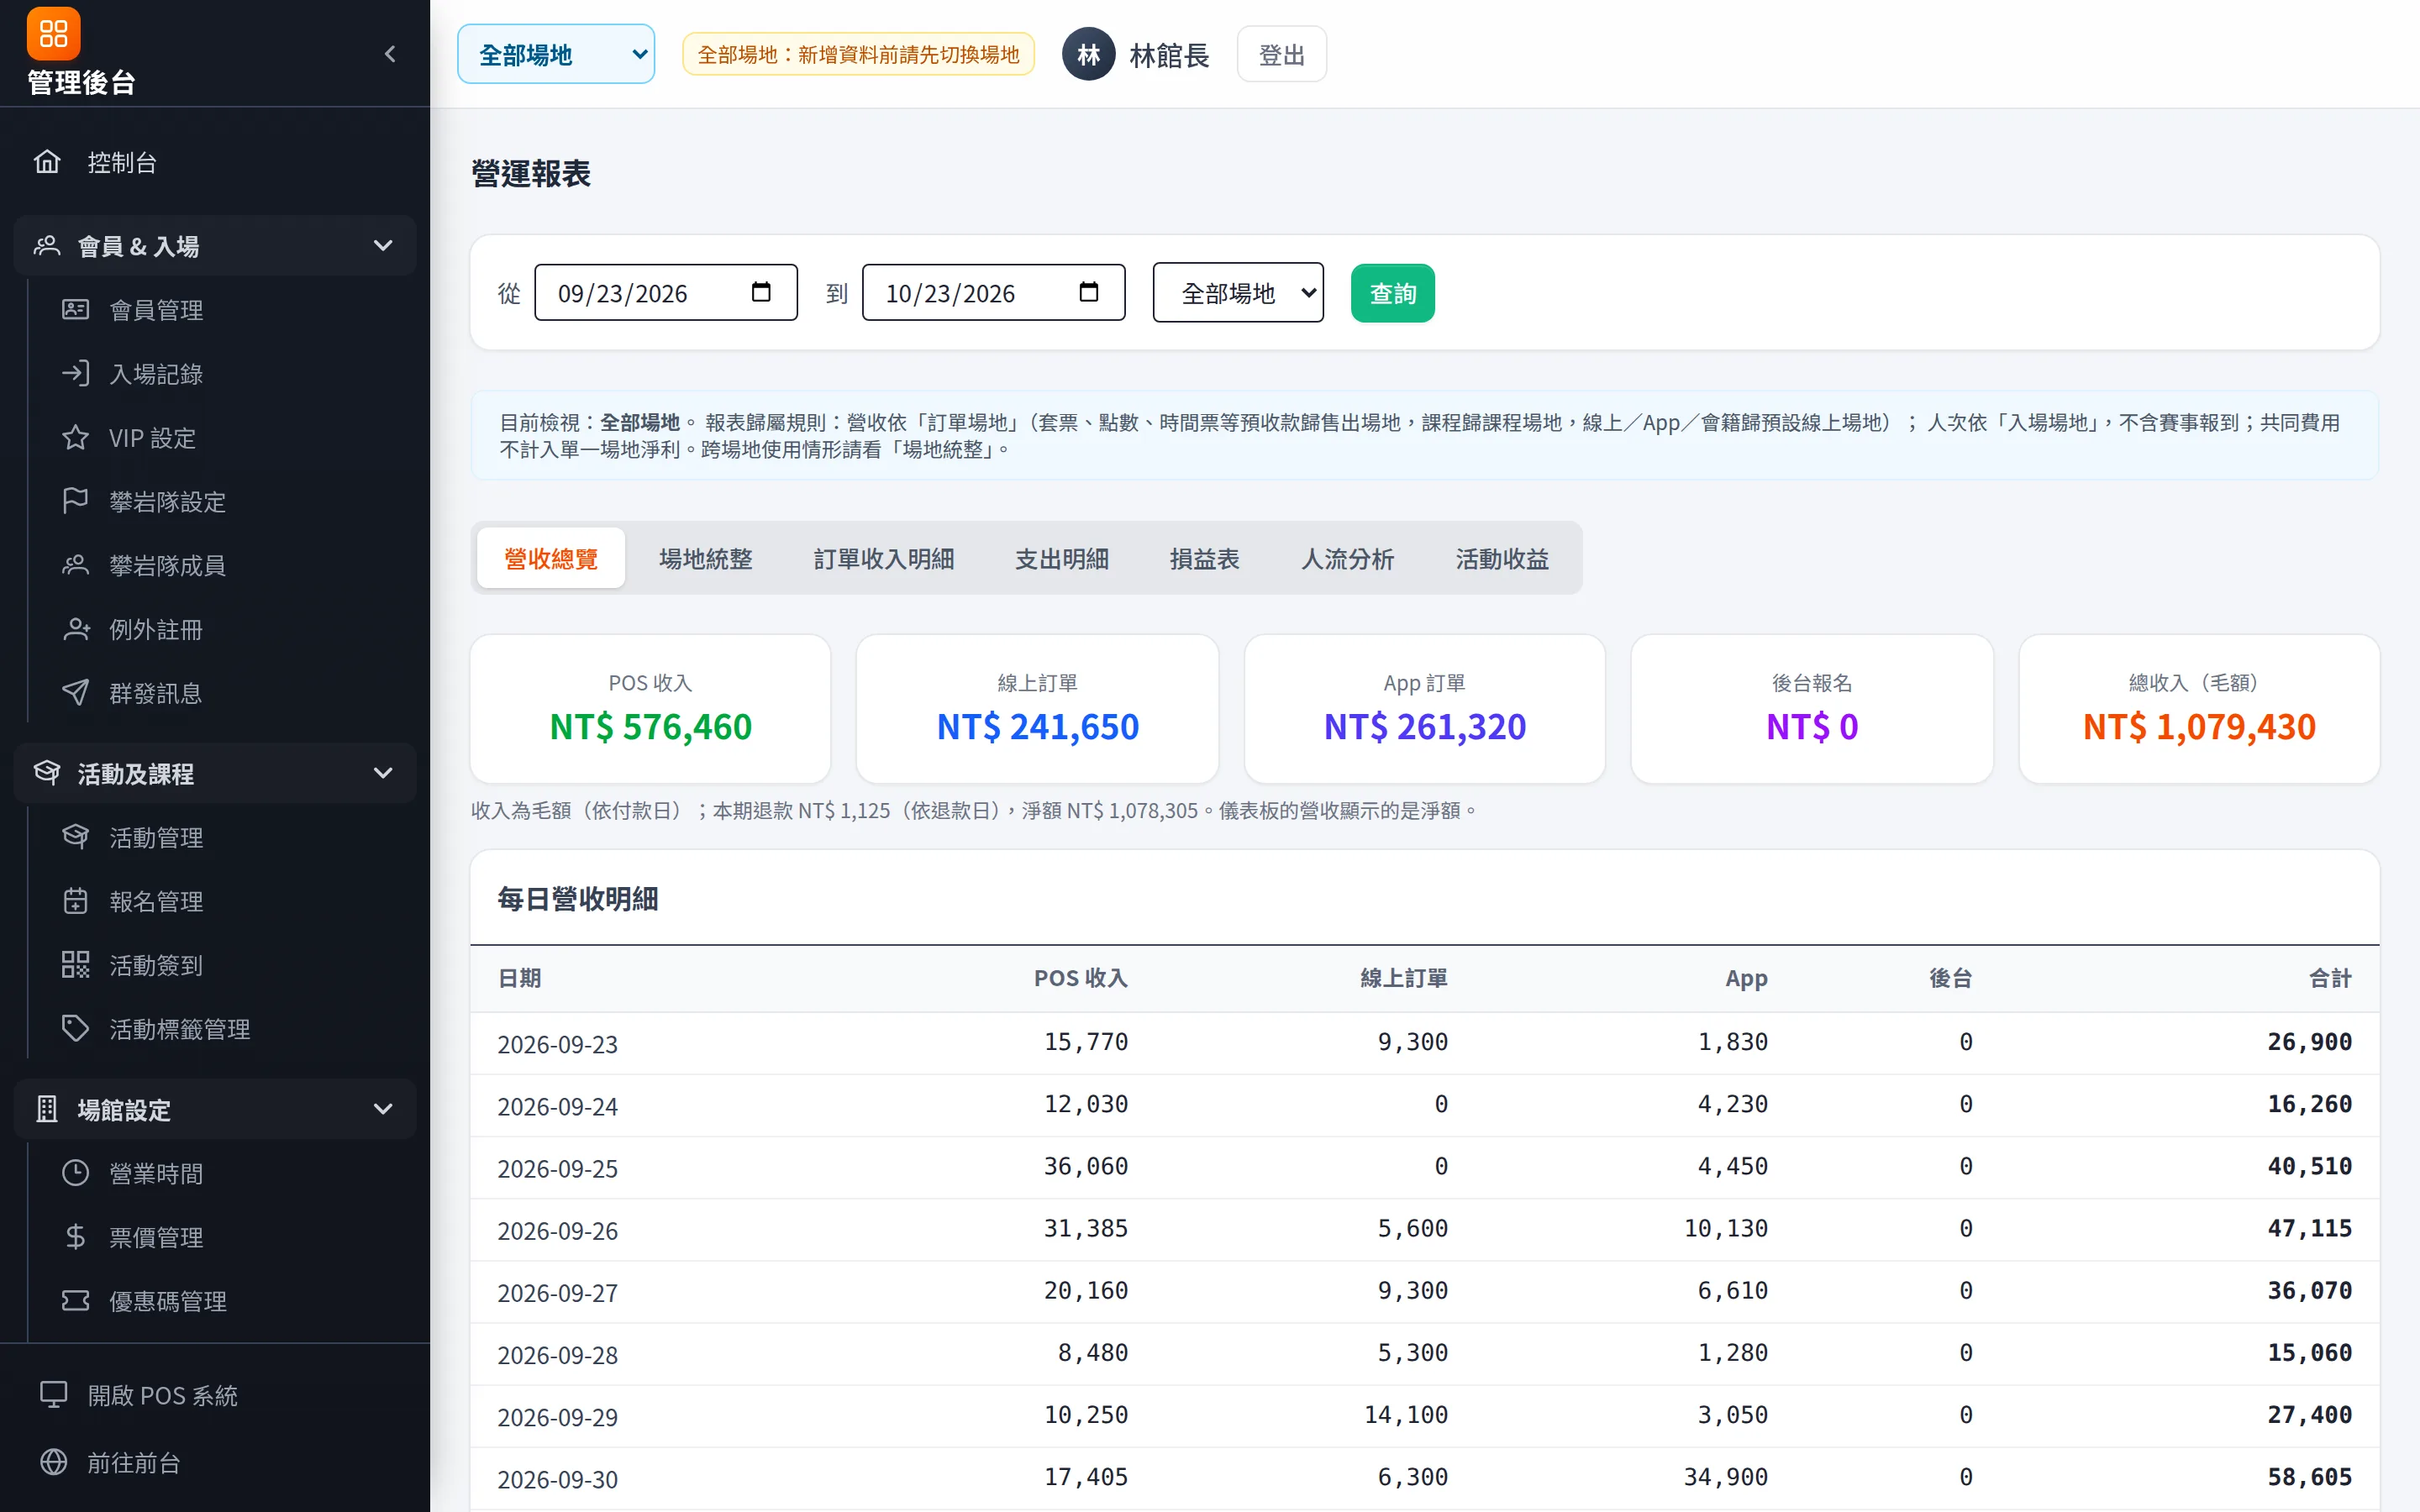
Task: Switch to the 人流分析 tab
Action: click(1347, 558)
